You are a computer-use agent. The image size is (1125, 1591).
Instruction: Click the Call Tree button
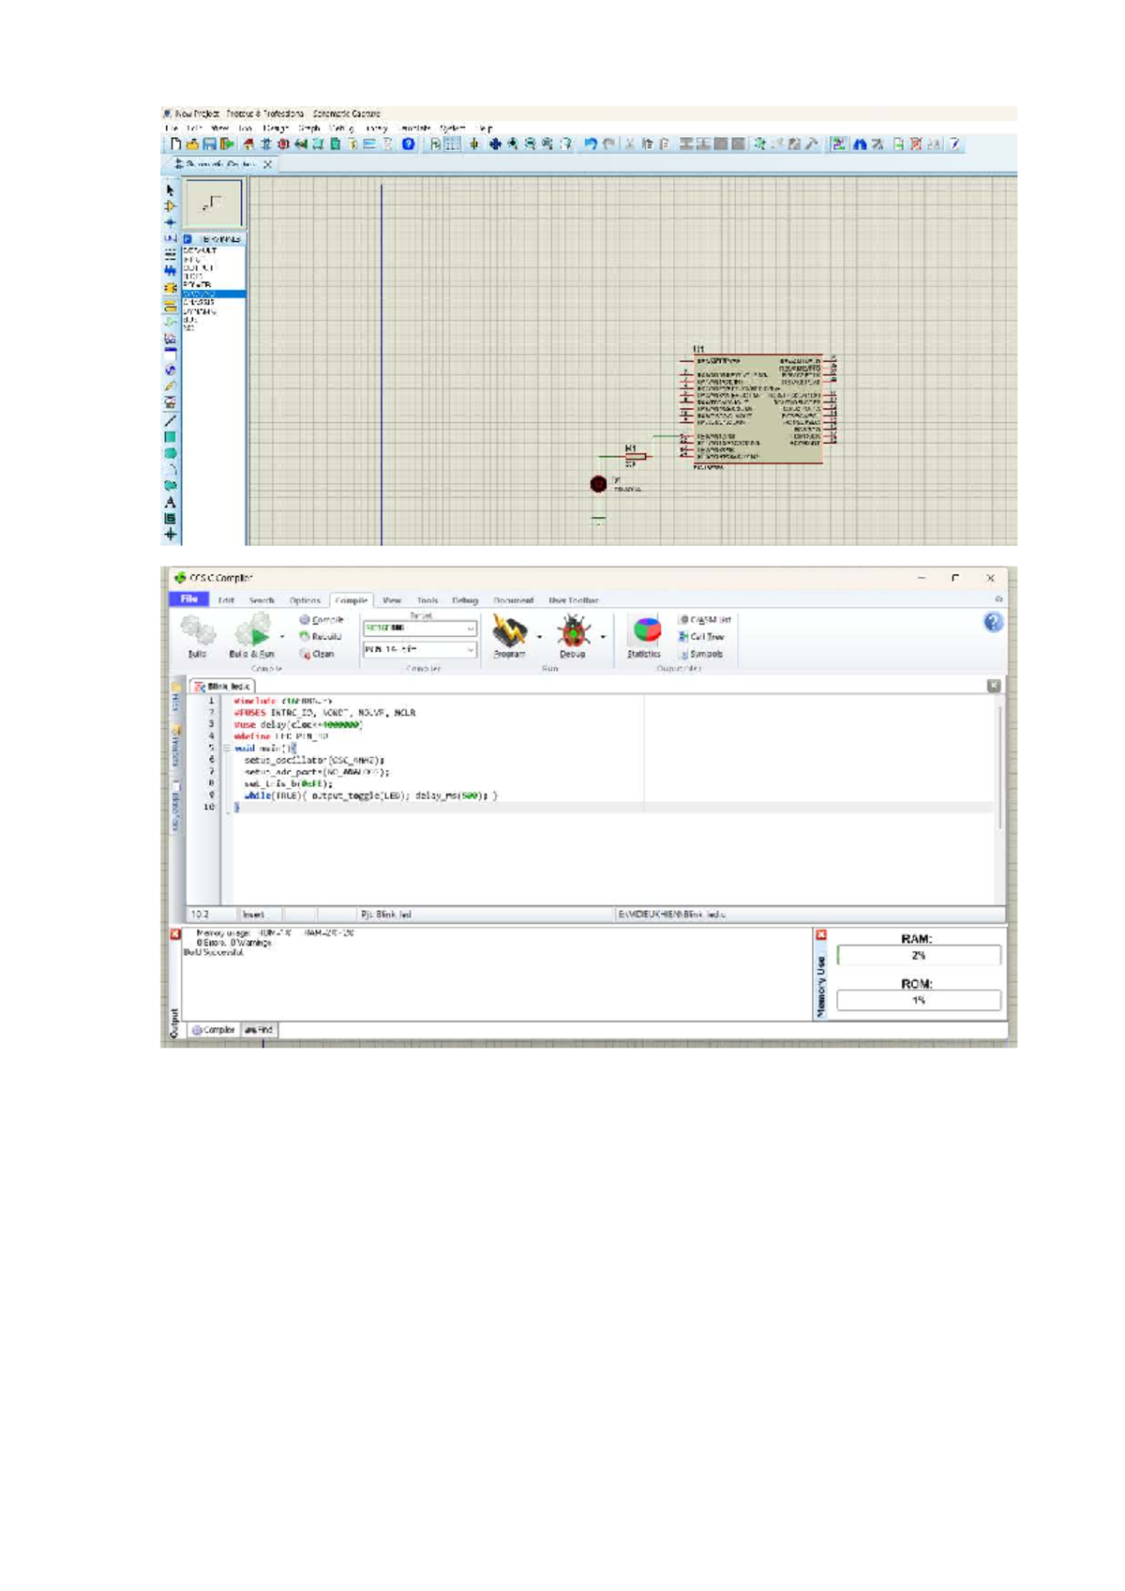point(701,637)
